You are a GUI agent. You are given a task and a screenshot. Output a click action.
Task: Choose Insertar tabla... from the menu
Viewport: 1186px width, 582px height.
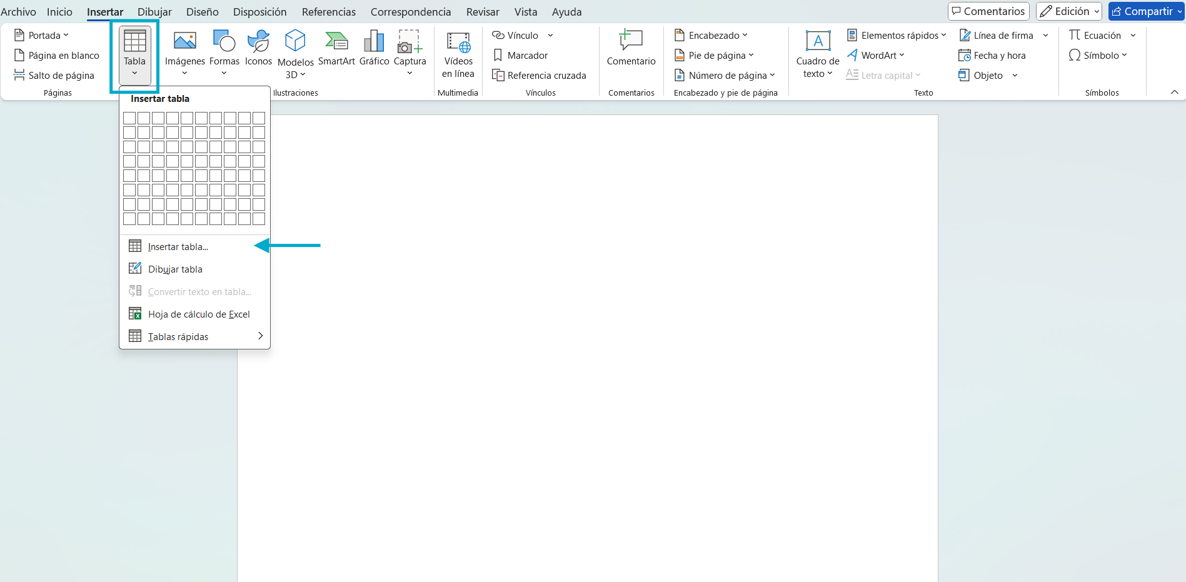178,247
